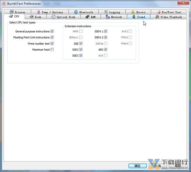This screenshot has height=172, width=191.
Task: Click the network computers icon
Action: [x=108, y=17]
